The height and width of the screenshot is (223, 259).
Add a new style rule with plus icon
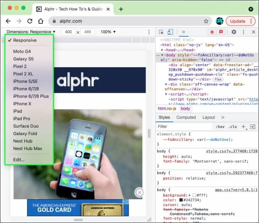click(x=243, y=127)
